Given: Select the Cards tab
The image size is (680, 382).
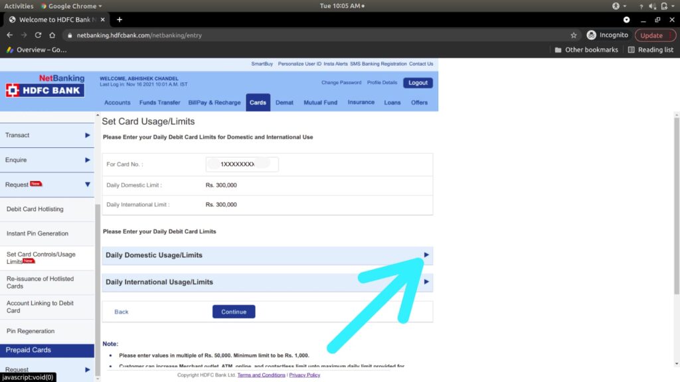Looking at the screenshot, I should point(258,103).
